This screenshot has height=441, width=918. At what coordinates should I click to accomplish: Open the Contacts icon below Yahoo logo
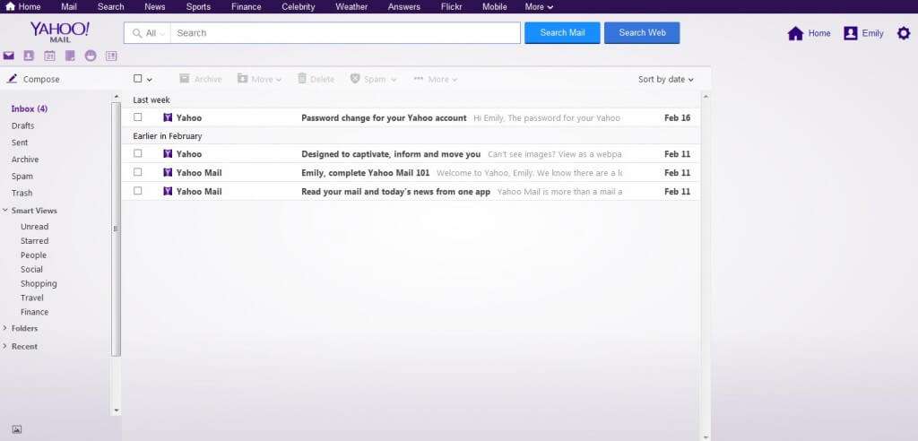[29, 56]
